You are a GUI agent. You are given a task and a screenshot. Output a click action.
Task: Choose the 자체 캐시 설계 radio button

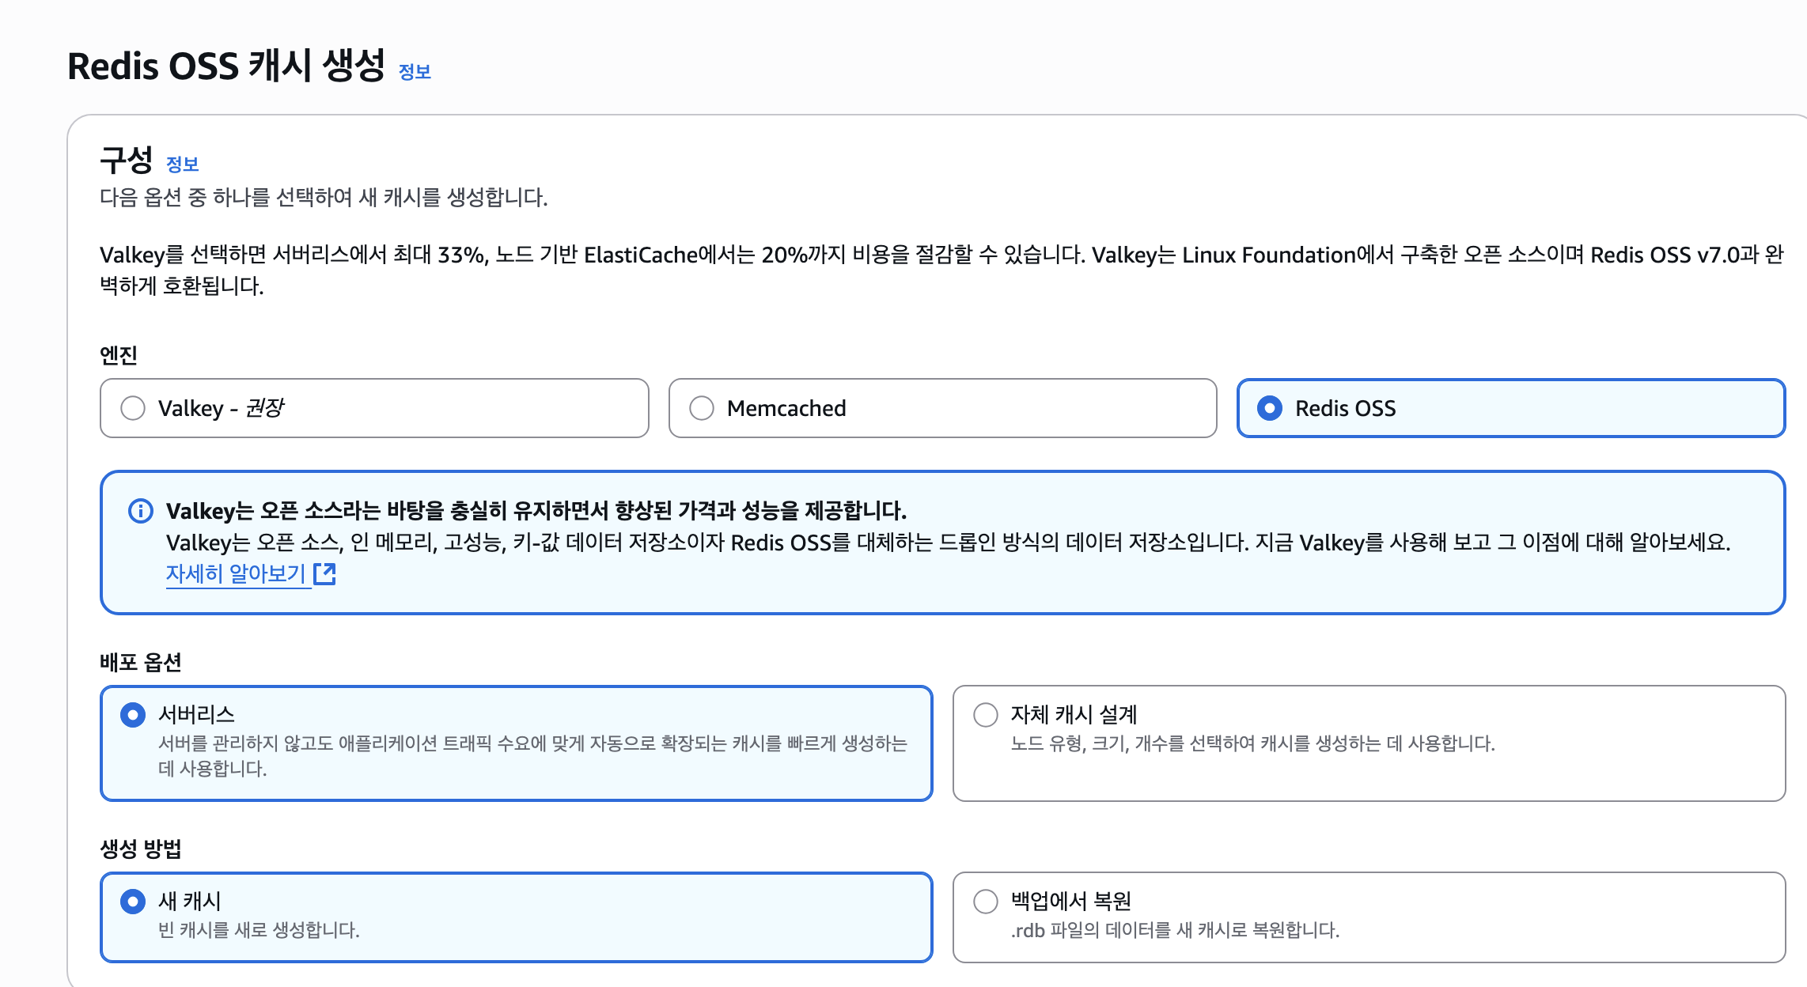coord(985,715)
